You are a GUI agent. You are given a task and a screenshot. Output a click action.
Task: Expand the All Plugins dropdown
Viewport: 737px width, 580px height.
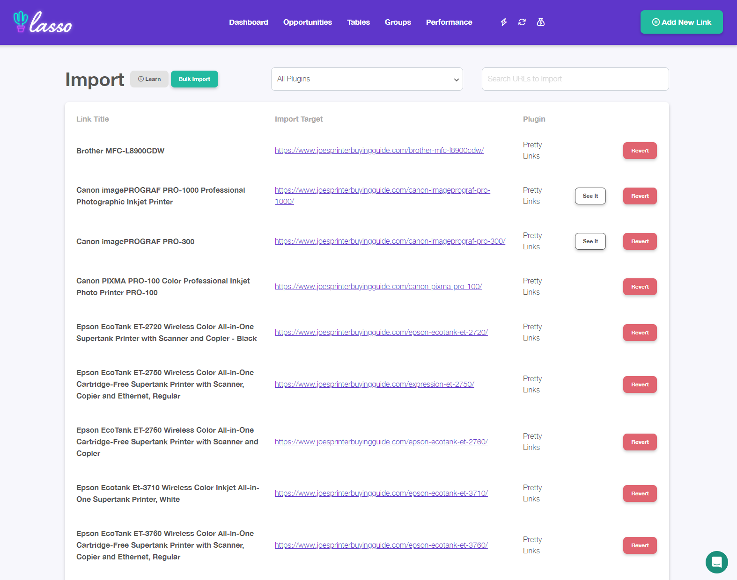click(367, 79)
